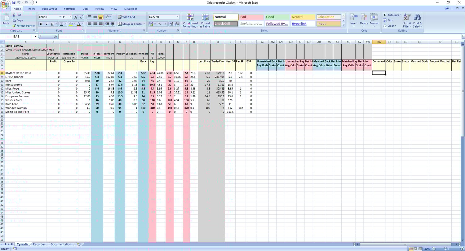
Task: Click the Insert Function fx icon
Action: tap(55, 37)
